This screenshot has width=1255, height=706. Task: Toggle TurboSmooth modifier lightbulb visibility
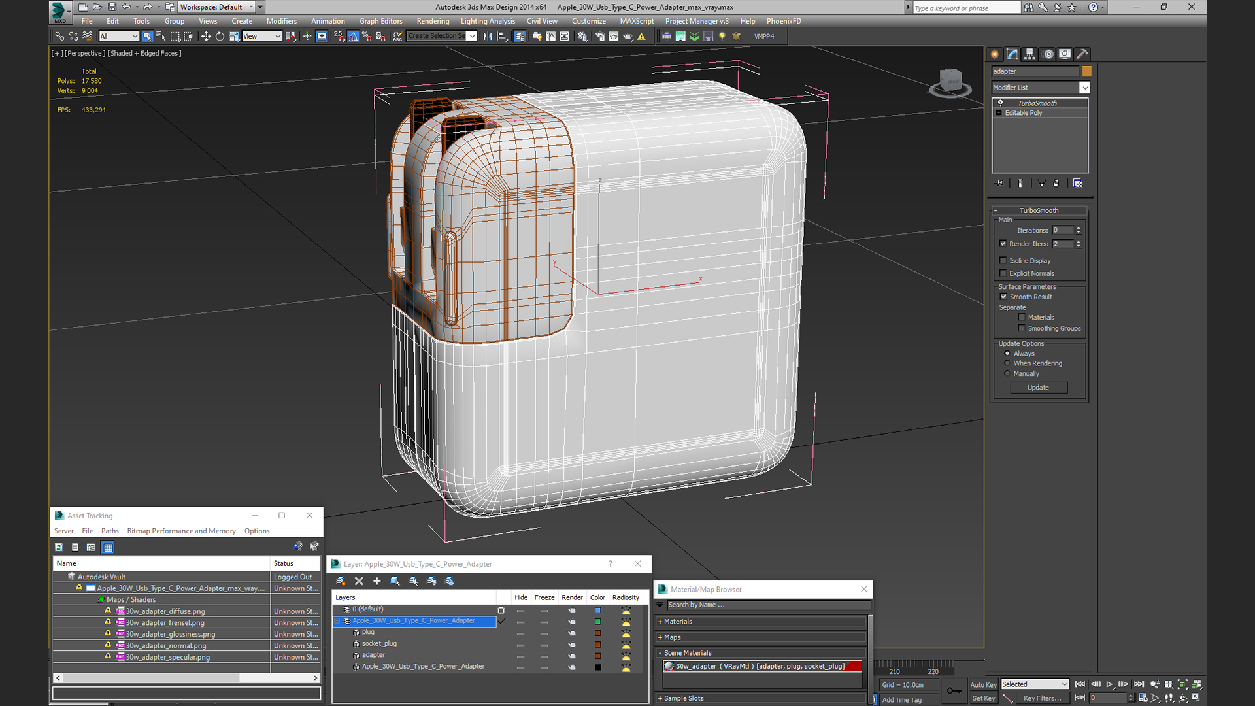pos(1000,103)
